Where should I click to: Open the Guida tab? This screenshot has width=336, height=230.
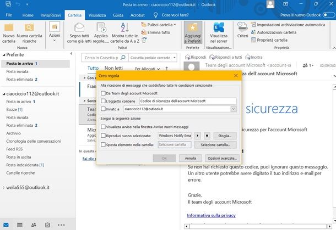pos(118,15)
